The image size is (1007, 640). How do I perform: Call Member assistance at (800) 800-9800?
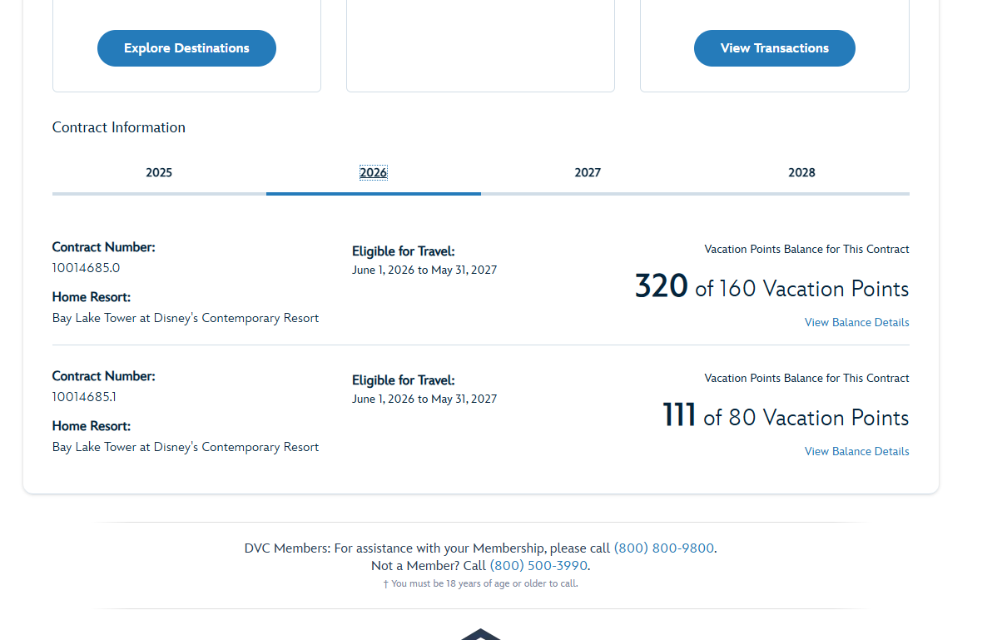click(x=663, y=548)
